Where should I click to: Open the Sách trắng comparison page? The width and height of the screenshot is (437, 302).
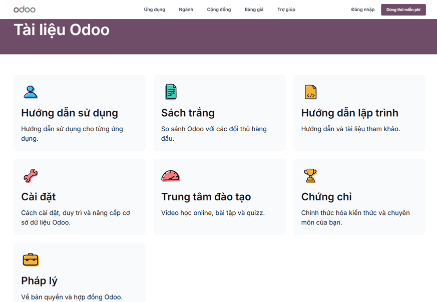click(x=187, y=113)
